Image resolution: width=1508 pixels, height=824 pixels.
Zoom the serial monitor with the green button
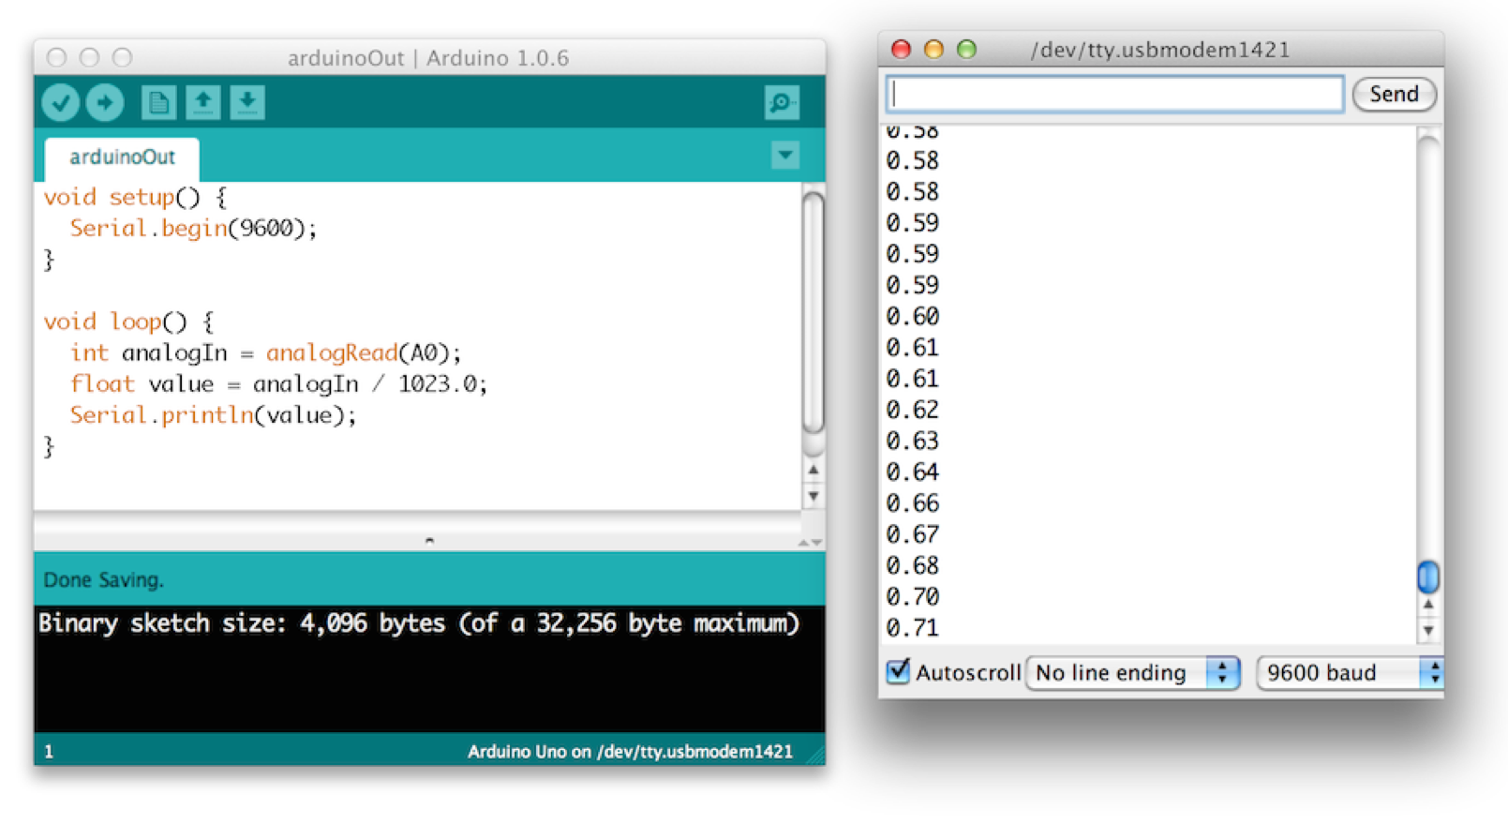[966, 49]
